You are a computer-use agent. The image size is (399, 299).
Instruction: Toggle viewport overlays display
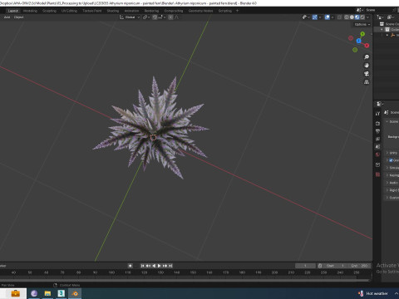(x=328, y=17)
